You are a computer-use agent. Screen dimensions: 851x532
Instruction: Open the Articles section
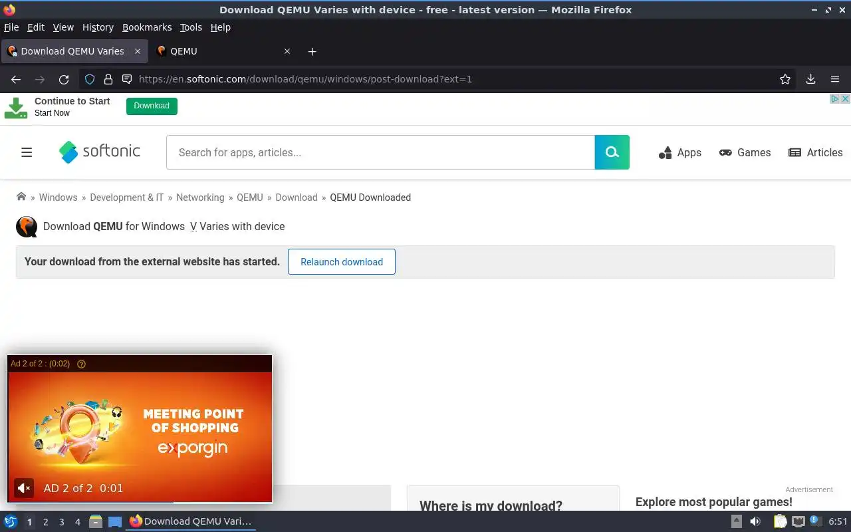[815, 152]
